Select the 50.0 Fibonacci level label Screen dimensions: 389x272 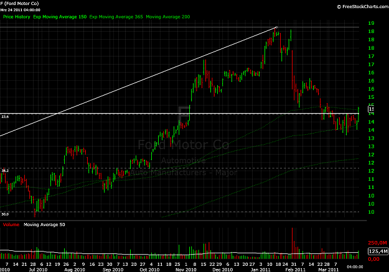coord(5,214)
